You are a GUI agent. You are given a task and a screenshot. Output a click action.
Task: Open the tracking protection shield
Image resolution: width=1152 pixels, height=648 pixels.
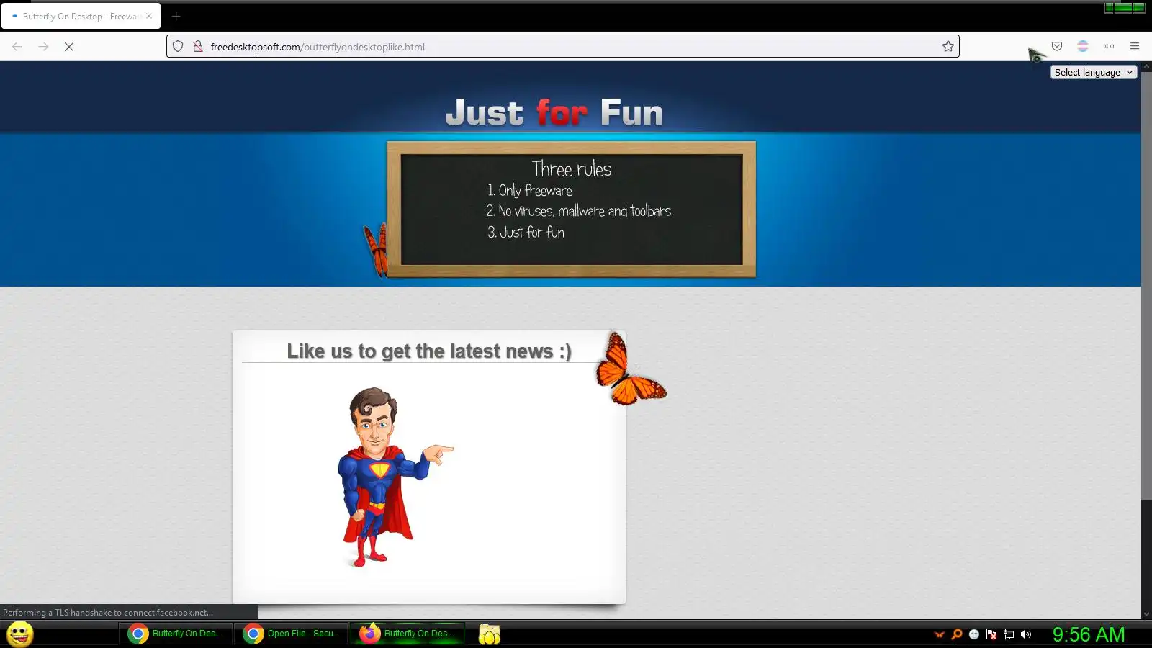coord(178,47)
